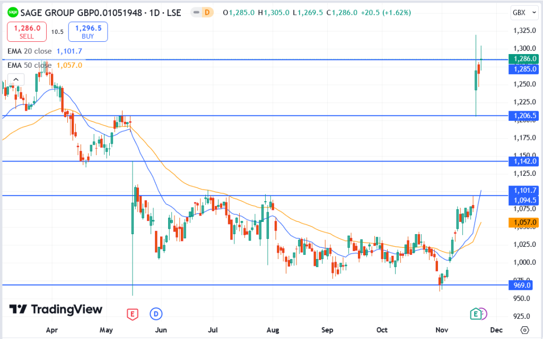Viewport: 543px width, 339px height.
Task: Open the GBX currency dropdown
Action: point(524,13)
